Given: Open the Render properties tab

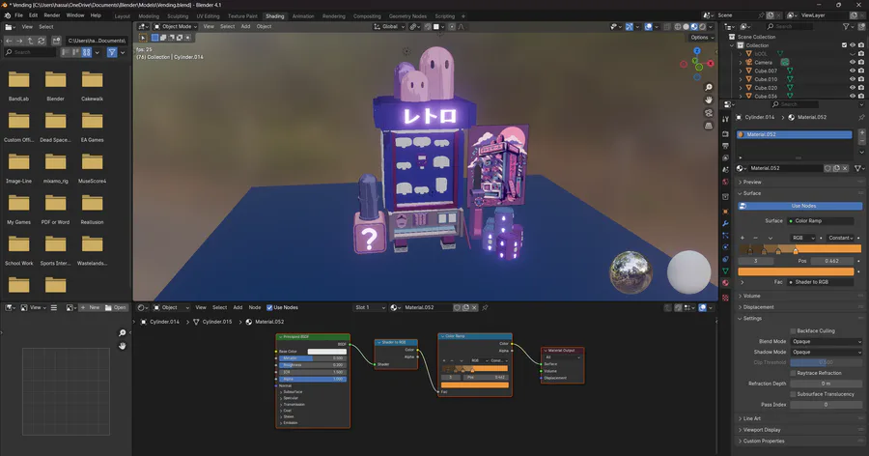Looking at the screenshot, I should click(x=725, y=133).
